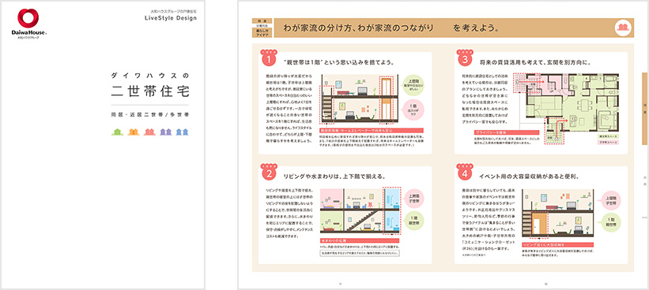Click the red Daiwa House heart logo

28,19
